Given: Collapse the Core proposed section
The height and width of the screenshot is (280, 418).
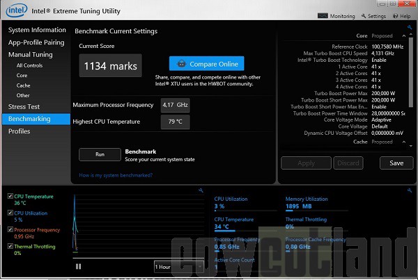Looking at the screenshot, I should point(404,36).
